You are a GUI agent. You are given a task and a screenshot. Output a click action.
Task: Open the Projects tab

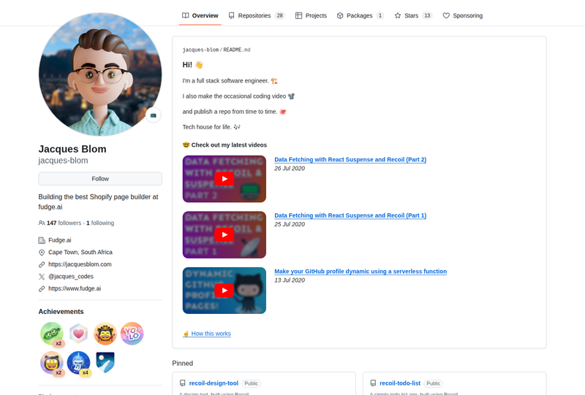coord(311,15)
